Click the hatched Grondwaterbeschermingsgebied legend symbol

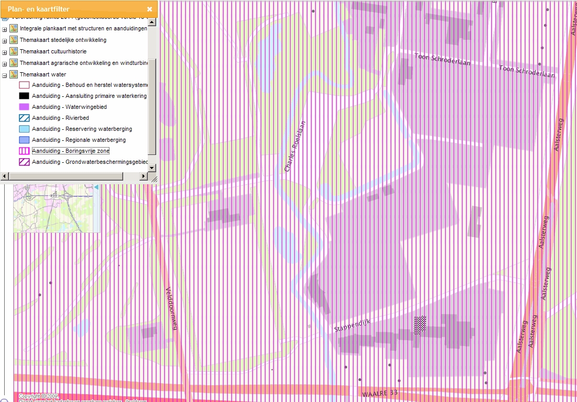click(x=24, y=162)
